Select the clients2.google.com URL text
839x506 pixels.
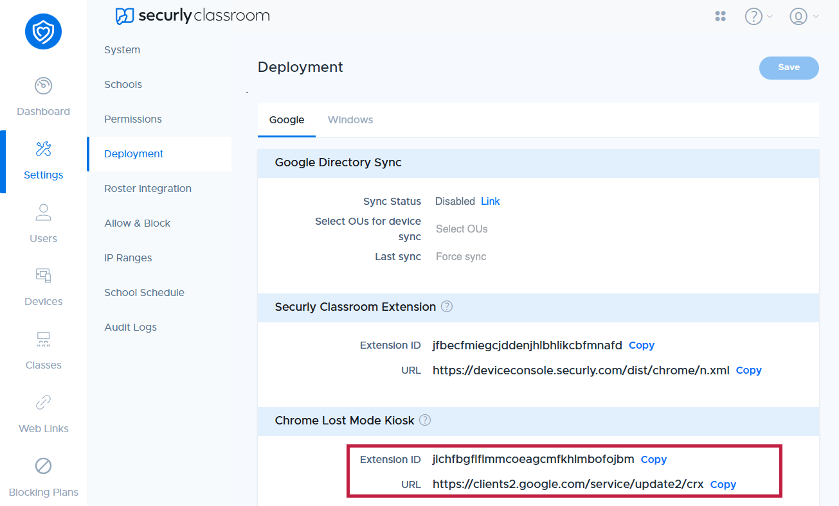(x=568, y=485)
